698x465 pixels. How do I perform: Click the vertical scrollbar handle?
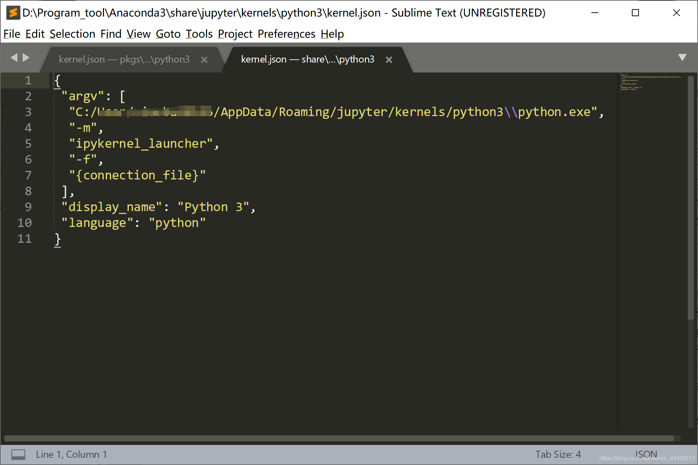pyautogui.click(x=690, y=197)
